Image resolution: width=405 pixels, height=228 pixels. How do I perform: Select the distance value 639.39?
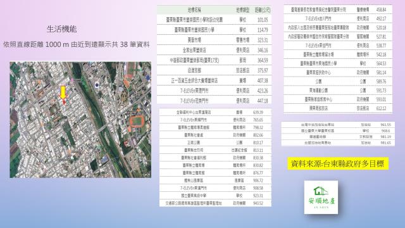[258, 113]
